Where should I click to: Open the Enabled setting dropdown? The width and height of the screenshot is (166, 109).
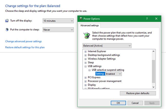[x=114, y=74]
